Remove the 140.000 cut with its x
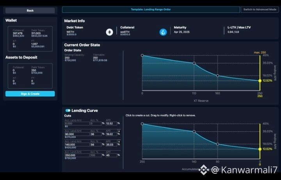 [119, 142]
